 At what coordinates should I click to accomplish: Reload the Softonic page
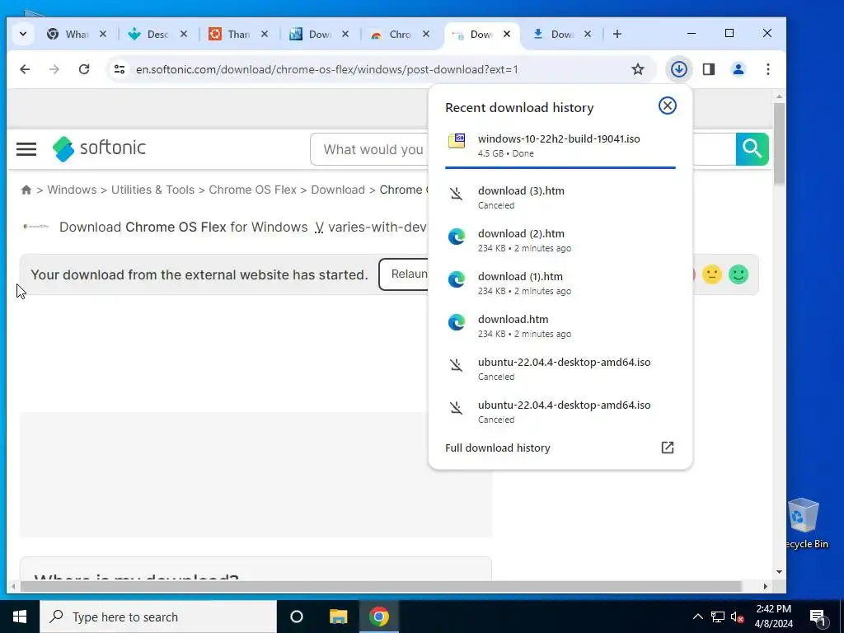pos(83,69)
